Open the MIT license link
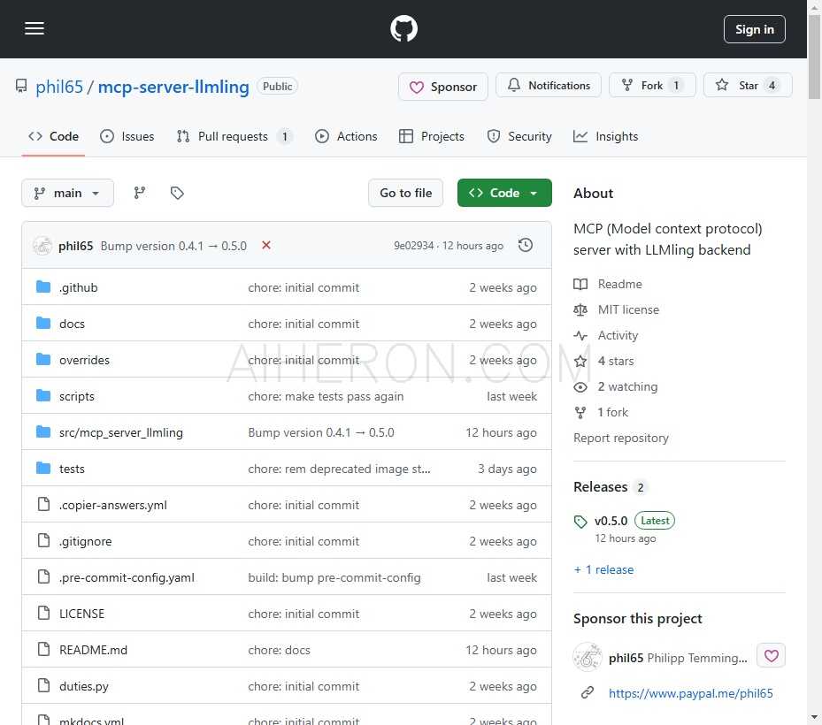 [627, 309]
